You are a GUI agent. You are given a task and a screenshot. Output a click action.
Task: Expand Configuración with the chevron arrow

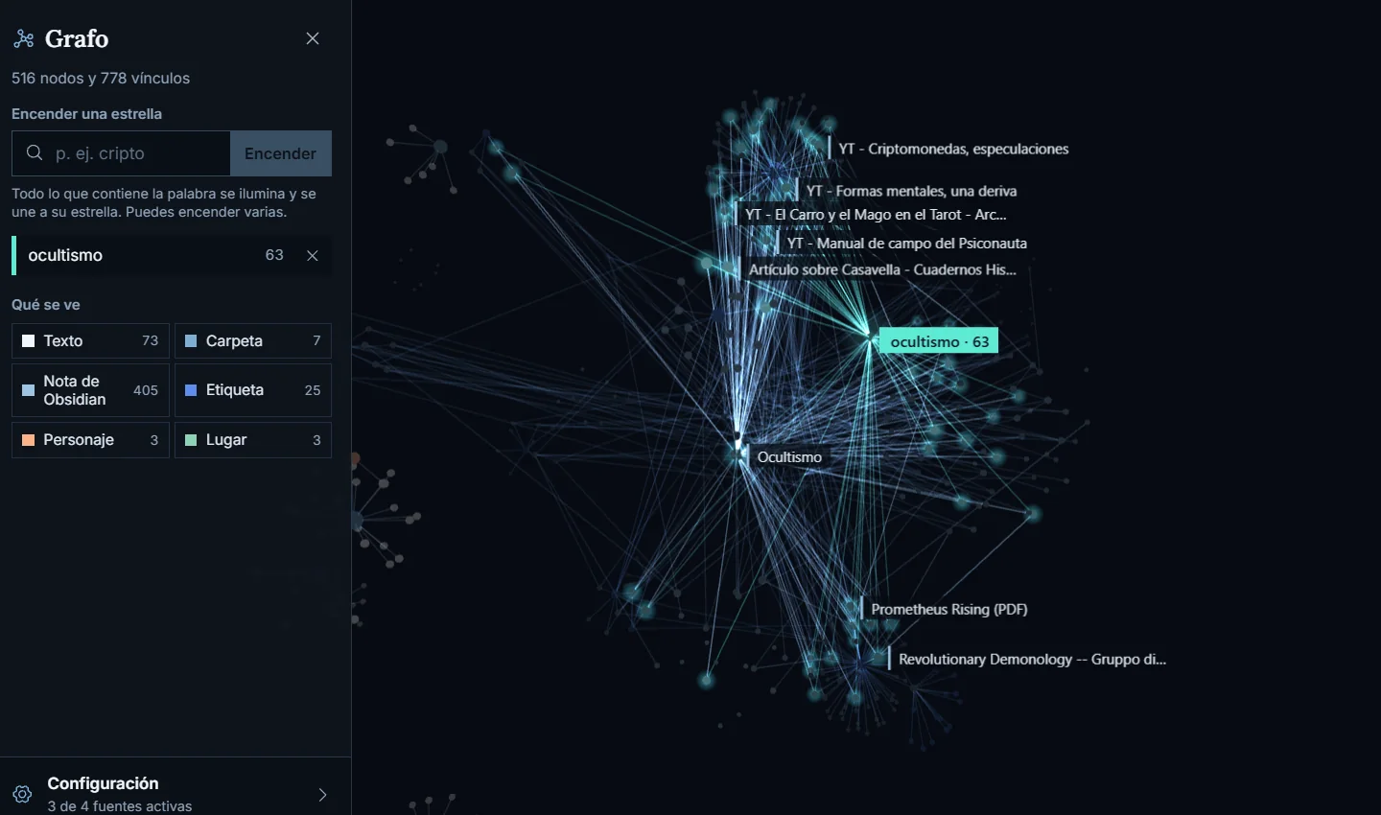[322, 794]
